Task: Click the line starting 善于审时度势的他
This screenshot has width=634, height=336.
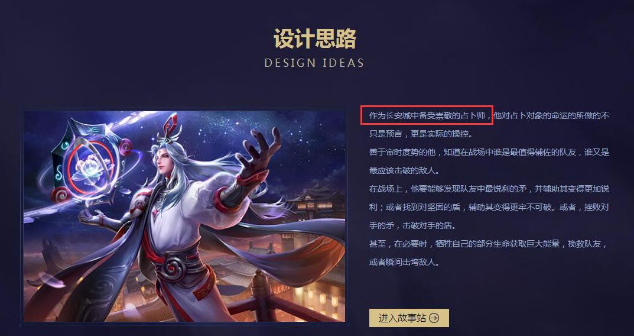Action: coord(489,152)
